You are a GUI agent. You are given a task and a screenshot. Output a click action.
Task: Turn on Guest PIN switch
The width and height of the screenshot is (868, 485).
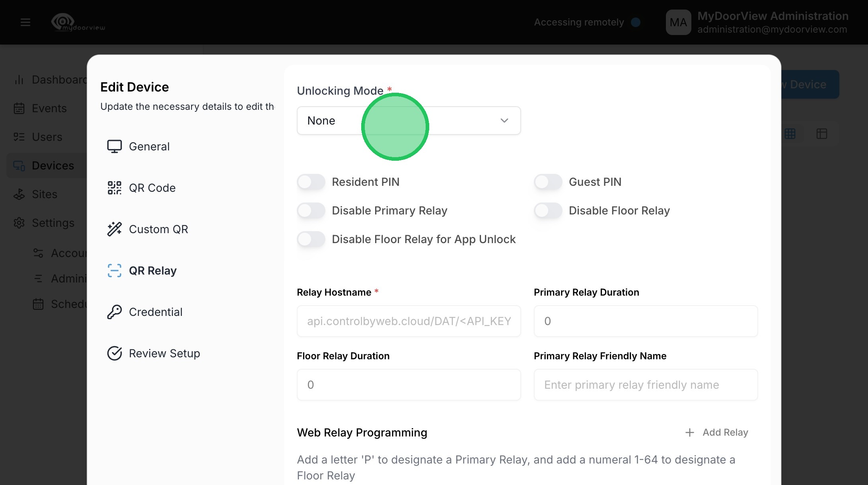click(x=548, y=182)
